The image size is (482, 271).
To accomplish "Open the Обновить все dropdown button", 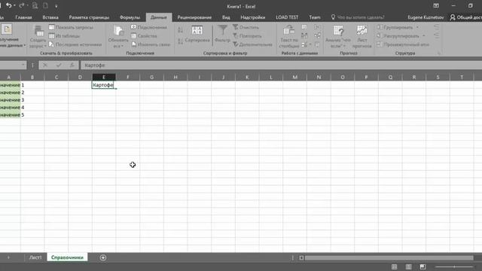I will 118,37.
